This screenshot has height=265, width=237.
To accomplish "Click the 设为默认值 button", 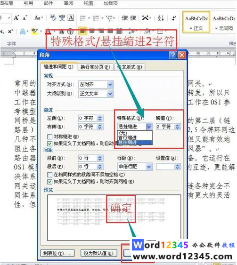I will [x=98, y=253].
